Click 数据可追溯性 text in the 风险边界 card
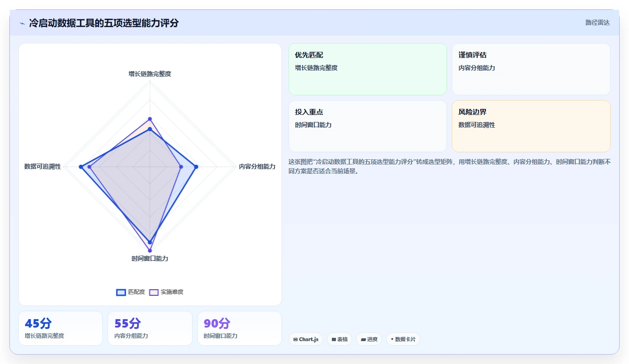This screenshot has width=629, height=364. click(477, 125)
